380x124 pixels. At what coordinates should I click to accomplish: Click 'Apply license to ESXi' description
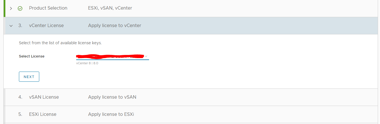pos(111,114)
